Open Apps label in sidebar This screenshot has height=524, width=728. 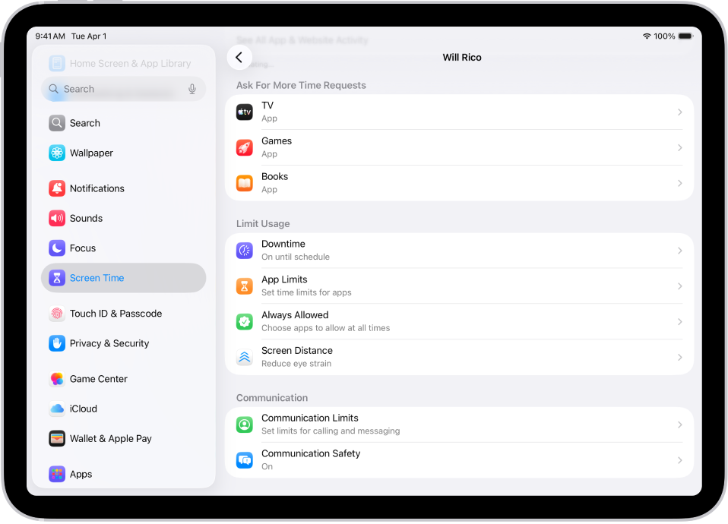[81, 475]
